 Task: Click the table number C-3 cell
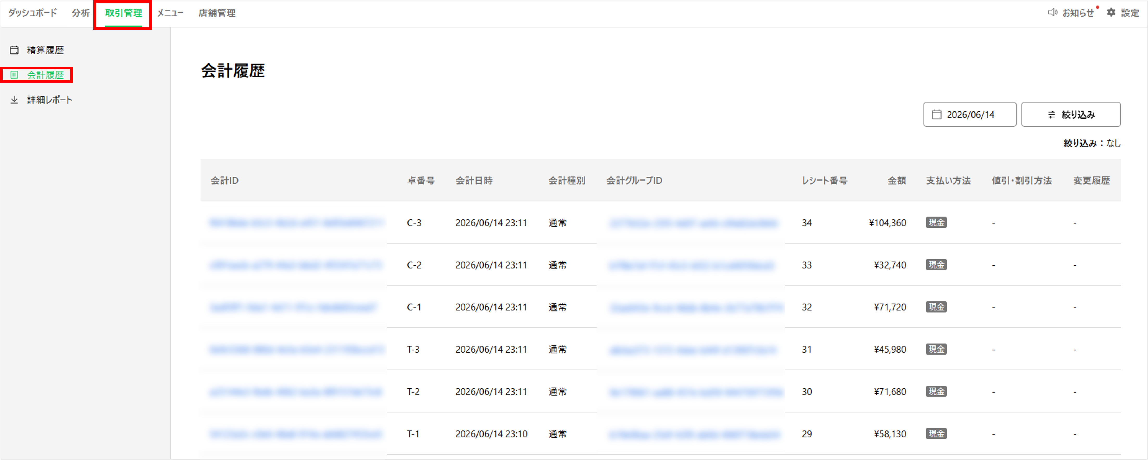click(x=414, y=222)
